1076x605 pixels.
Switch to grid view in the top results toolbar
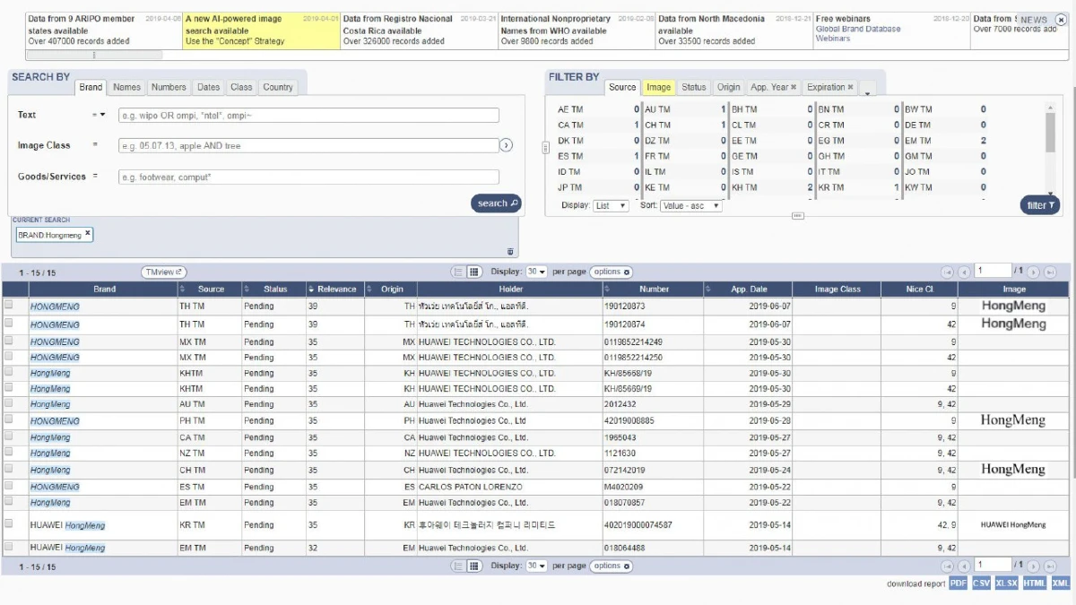(x=474, y=272)
